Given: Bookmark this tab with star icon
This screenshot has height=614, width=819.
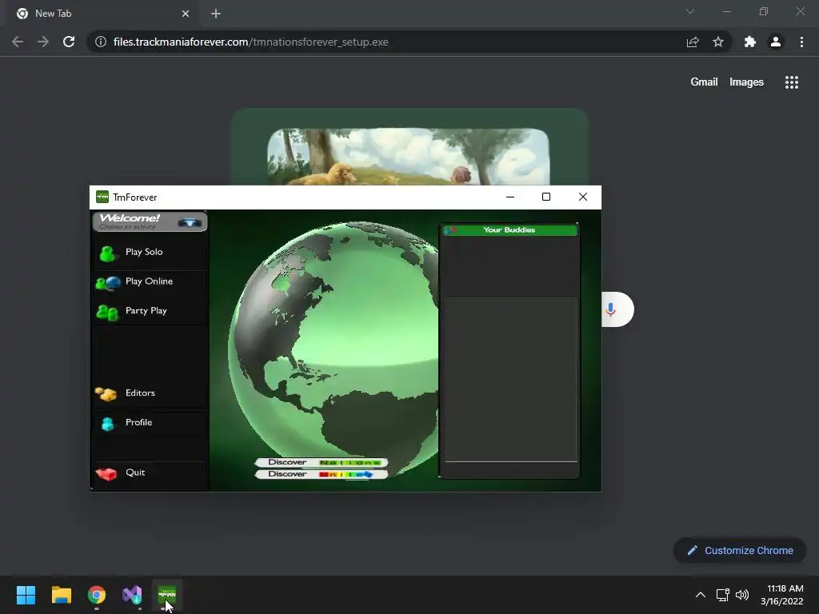Looking at the screenshot, I should click(718, 42).
